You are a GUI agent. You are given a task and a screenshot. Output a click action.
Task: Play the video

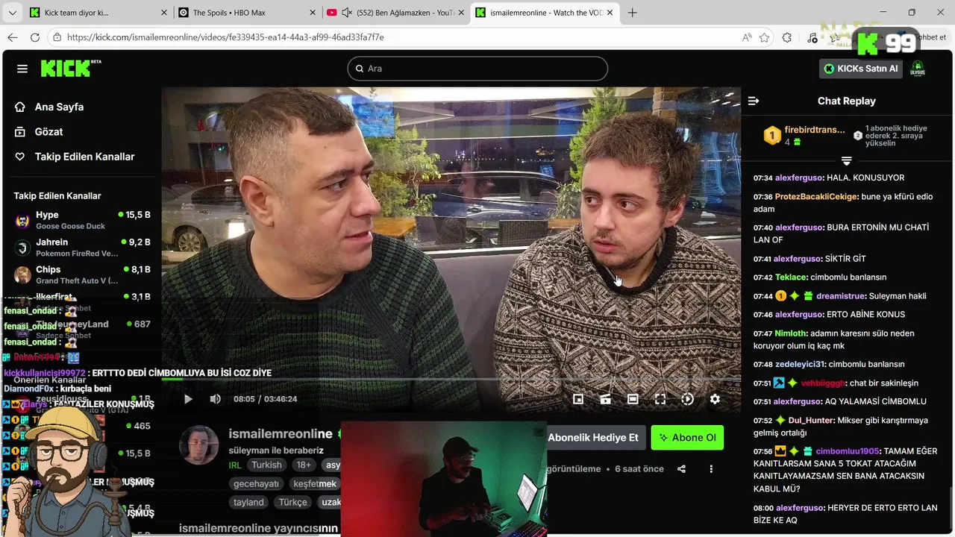point(188,399)
